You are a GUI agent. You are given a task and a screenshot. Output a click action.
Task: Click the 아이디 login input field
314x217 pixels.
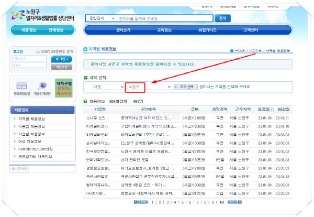[29, 58]
